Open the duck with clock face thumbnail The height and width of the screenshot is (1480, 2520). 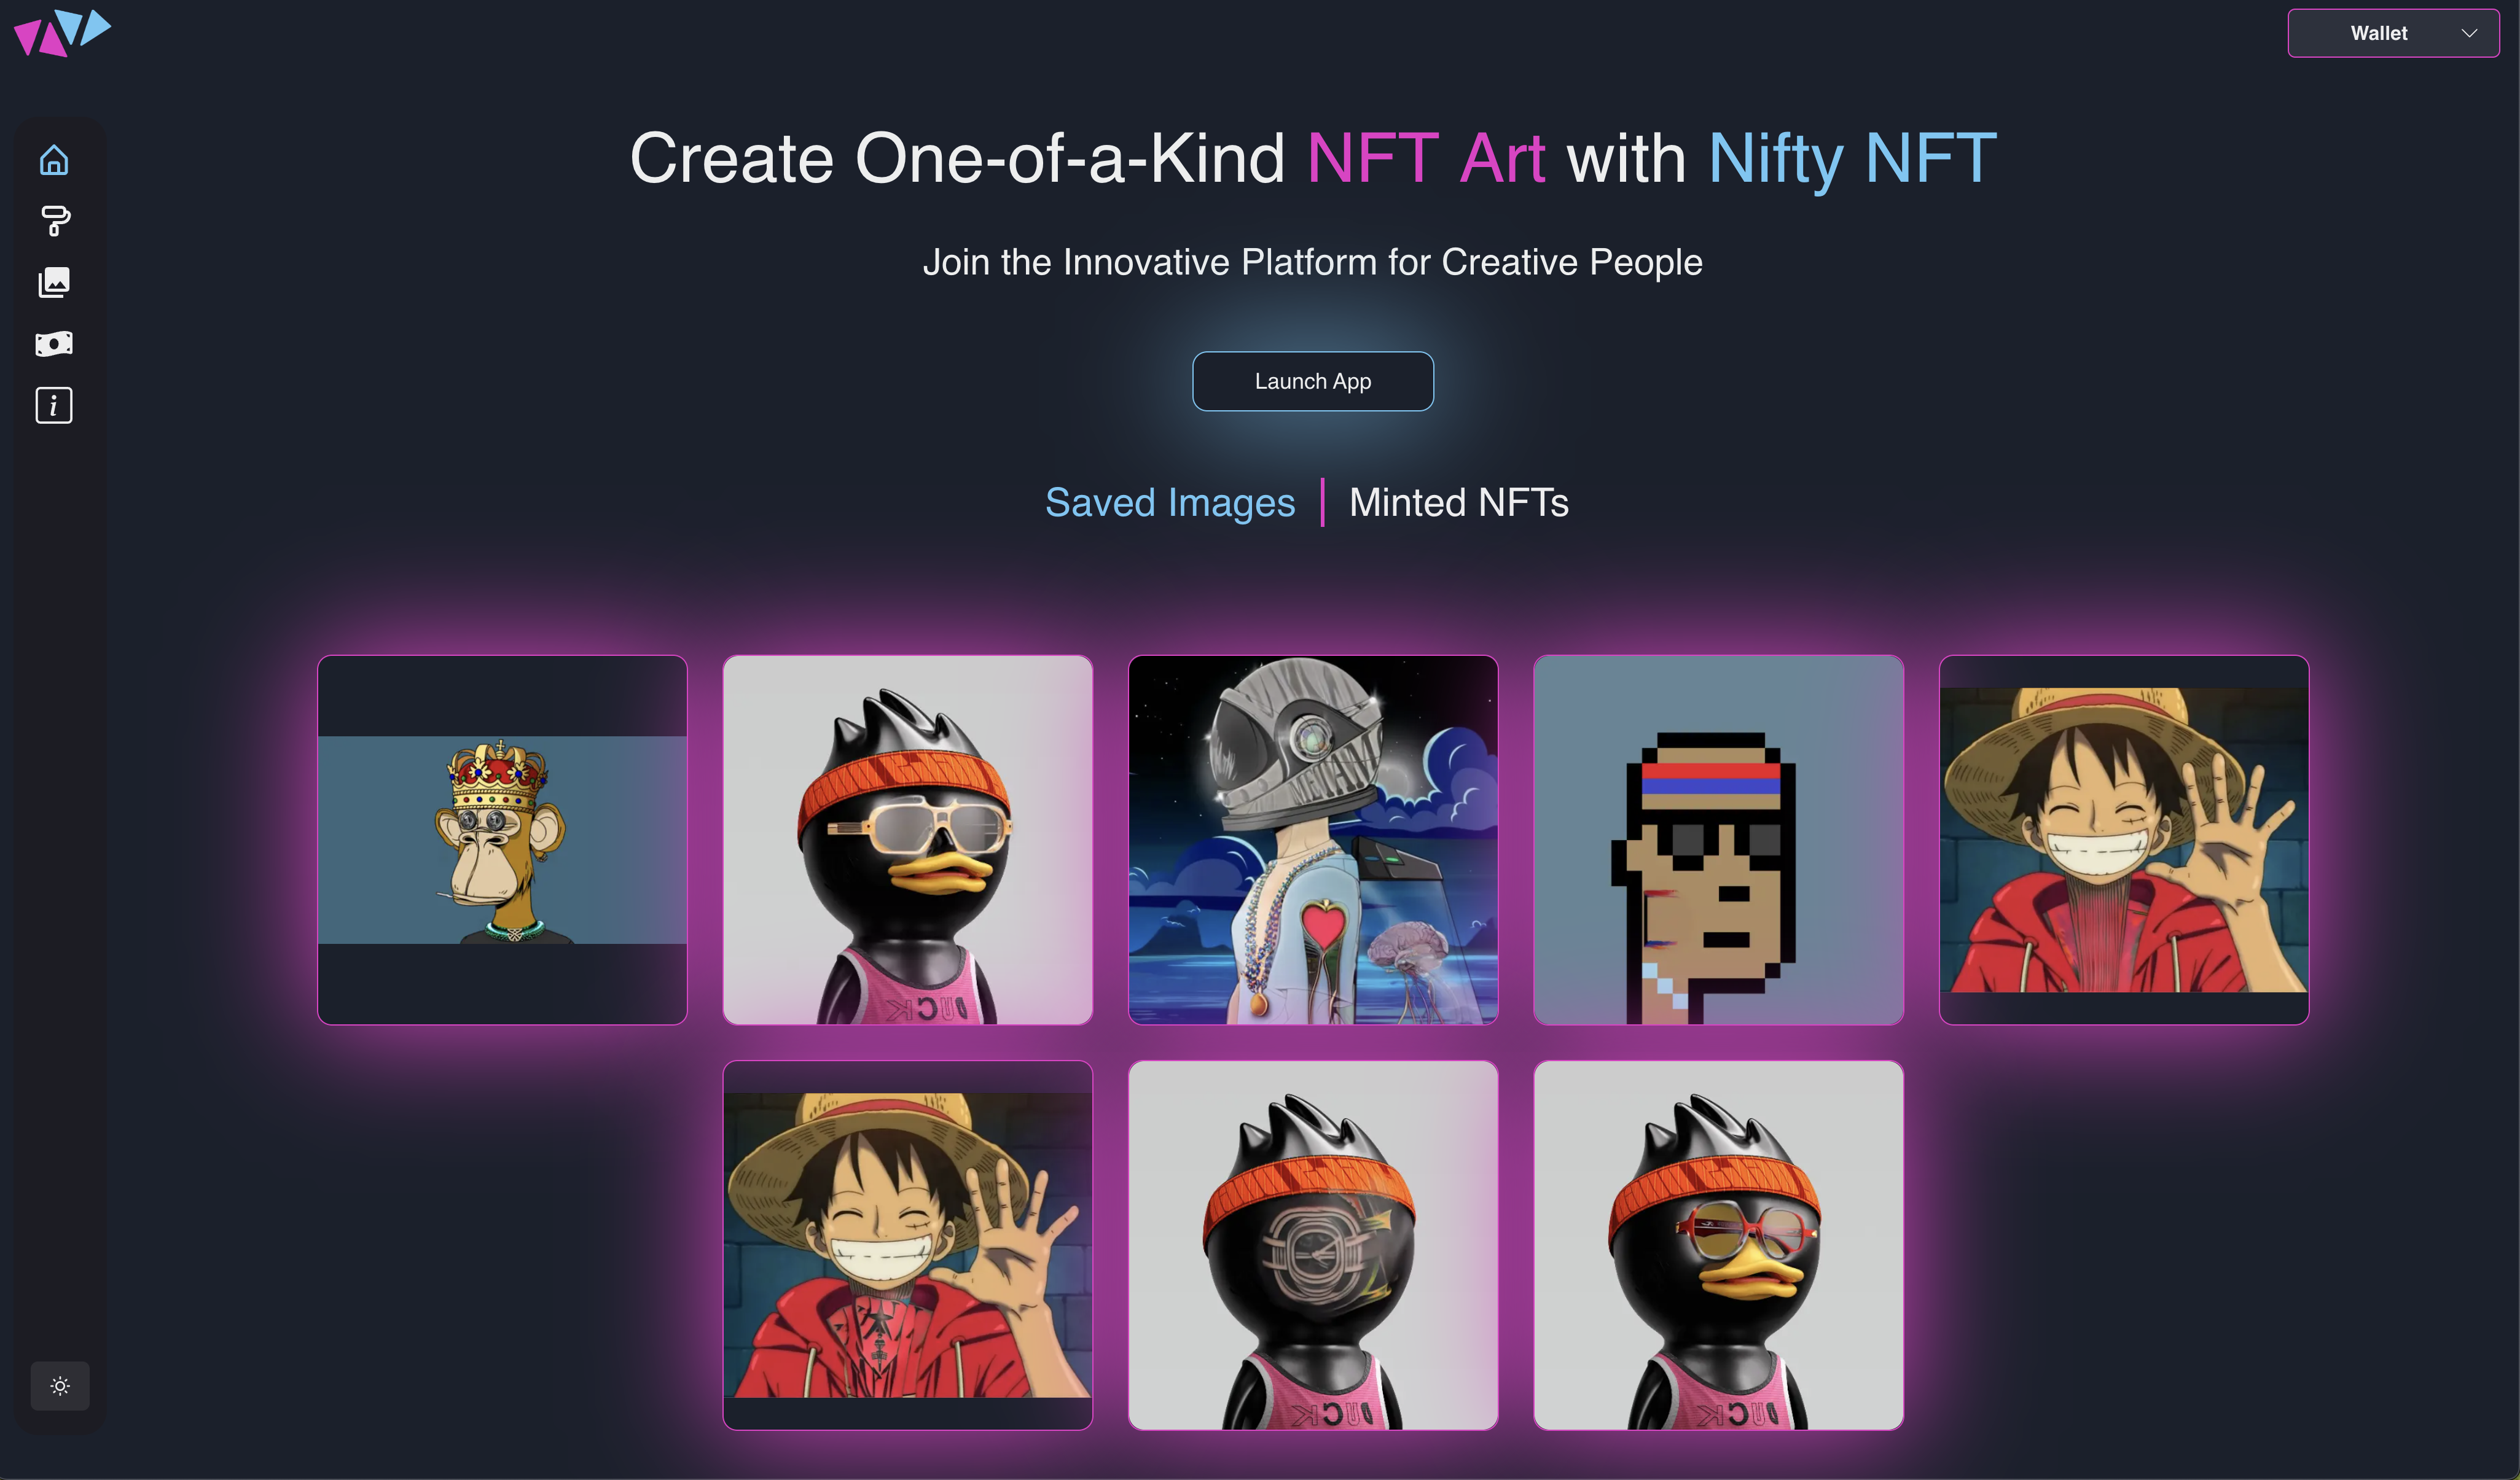1313,1245
